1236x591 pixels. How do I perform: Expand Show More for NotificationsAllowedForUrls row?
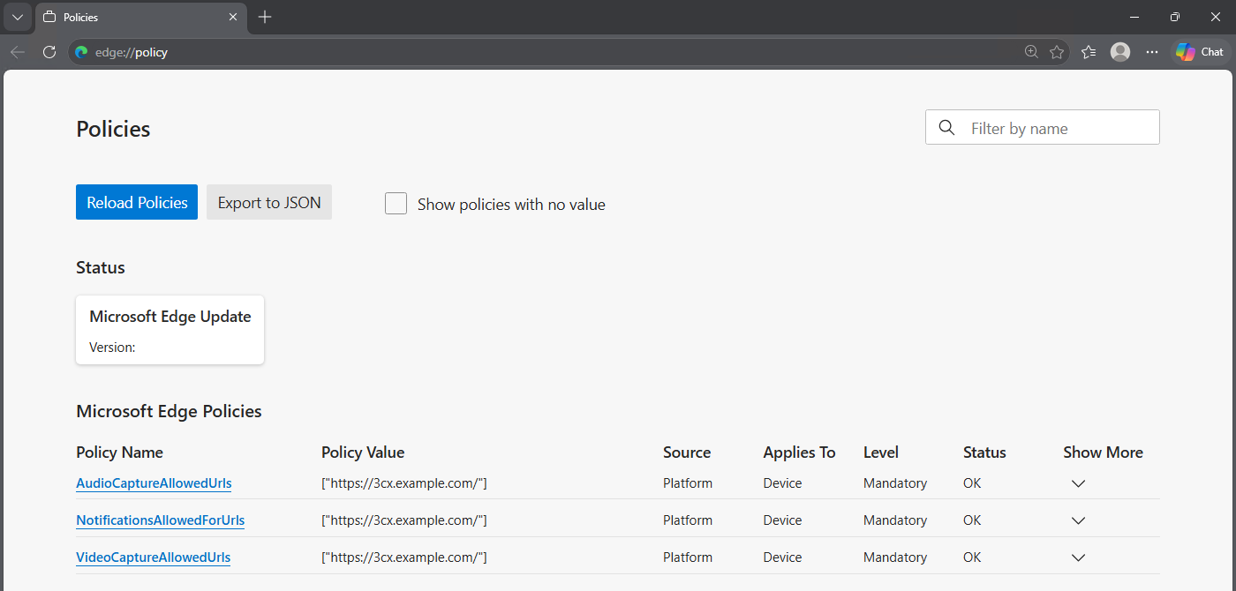[1078, 520]
